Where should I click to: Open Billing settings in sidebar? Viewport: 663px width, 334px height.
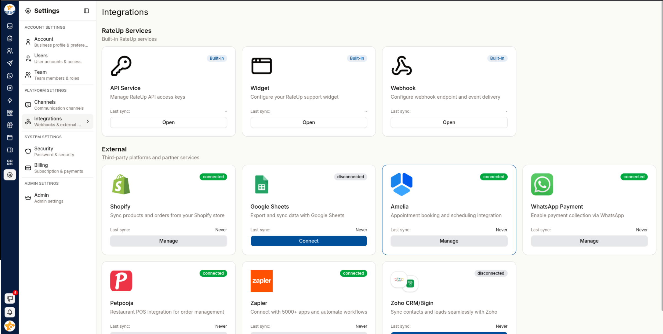pos(57,168)
